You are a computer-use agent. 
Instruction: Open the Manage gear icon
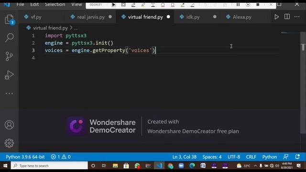point(9,143)
